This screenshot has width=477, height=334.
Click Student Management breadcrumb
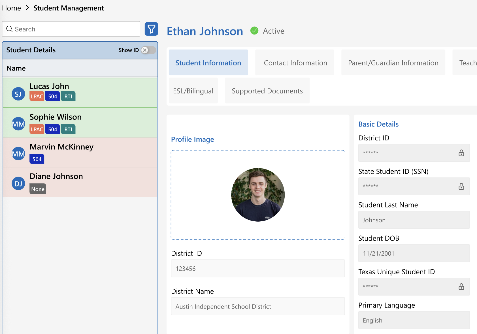[x=69, y=8]
